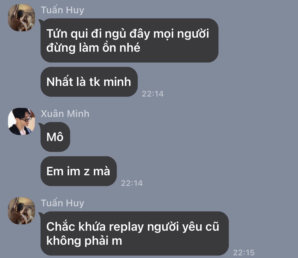The image size is (298, 258).
Task: Select the 'Tứn qui đi ngủ đây' message bubble
Action: [130, 40]
